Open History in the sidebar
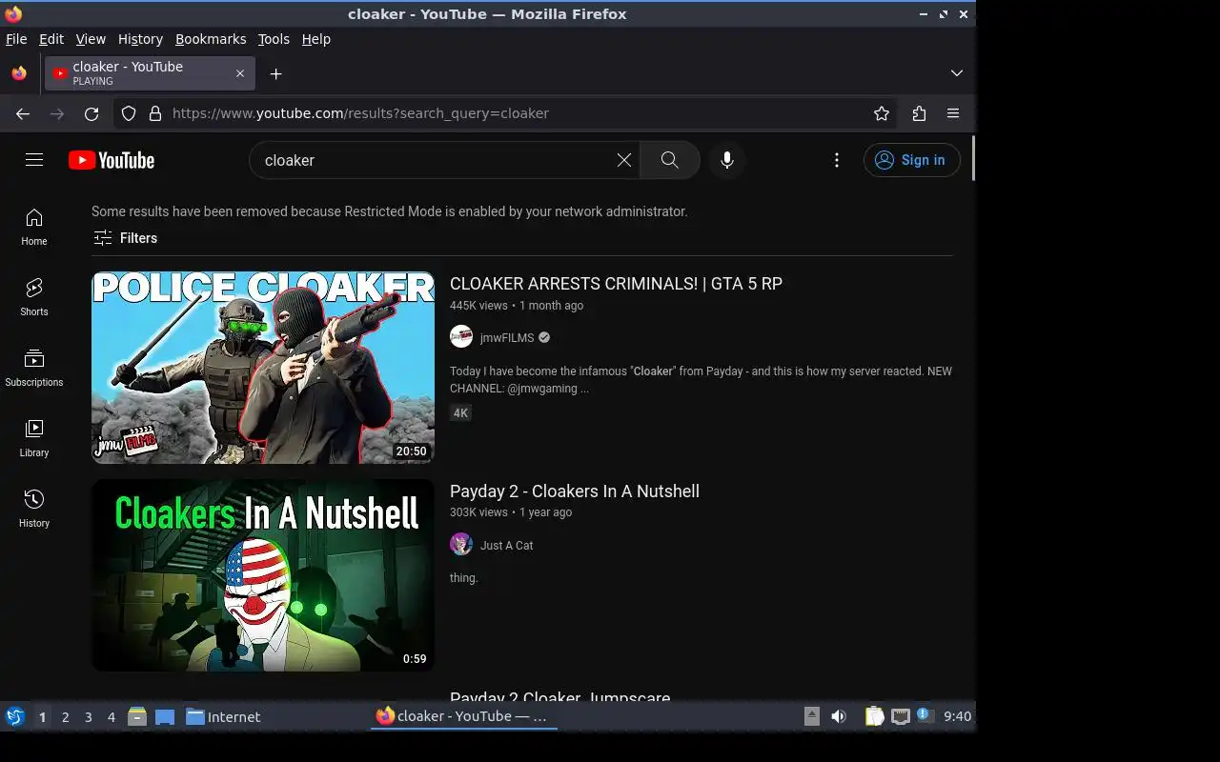1220x762 pixels. pos(34,510)
